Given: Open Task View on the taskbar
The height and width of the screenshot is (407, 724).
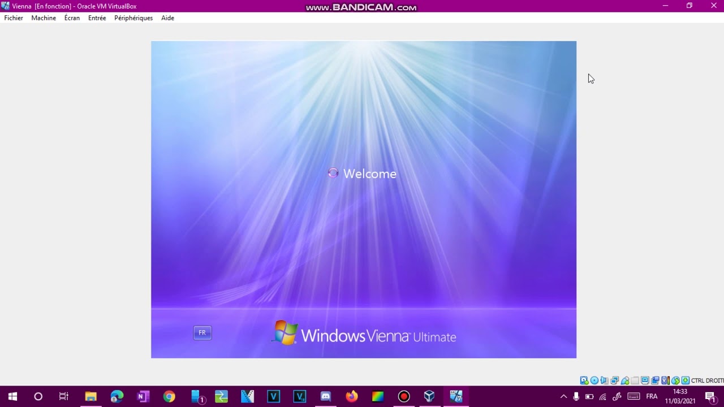Looking at the screenshot, I should pyautogui.click(x=64, y=396).
